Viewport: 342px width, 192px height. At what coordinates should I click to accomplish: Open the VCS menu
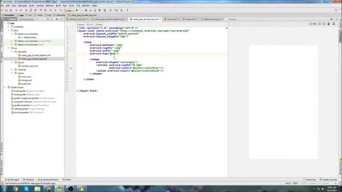[78, 5]
